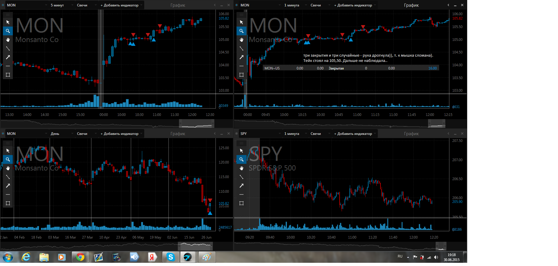Click range navigator window under SPY chart

tap(441, 246)
